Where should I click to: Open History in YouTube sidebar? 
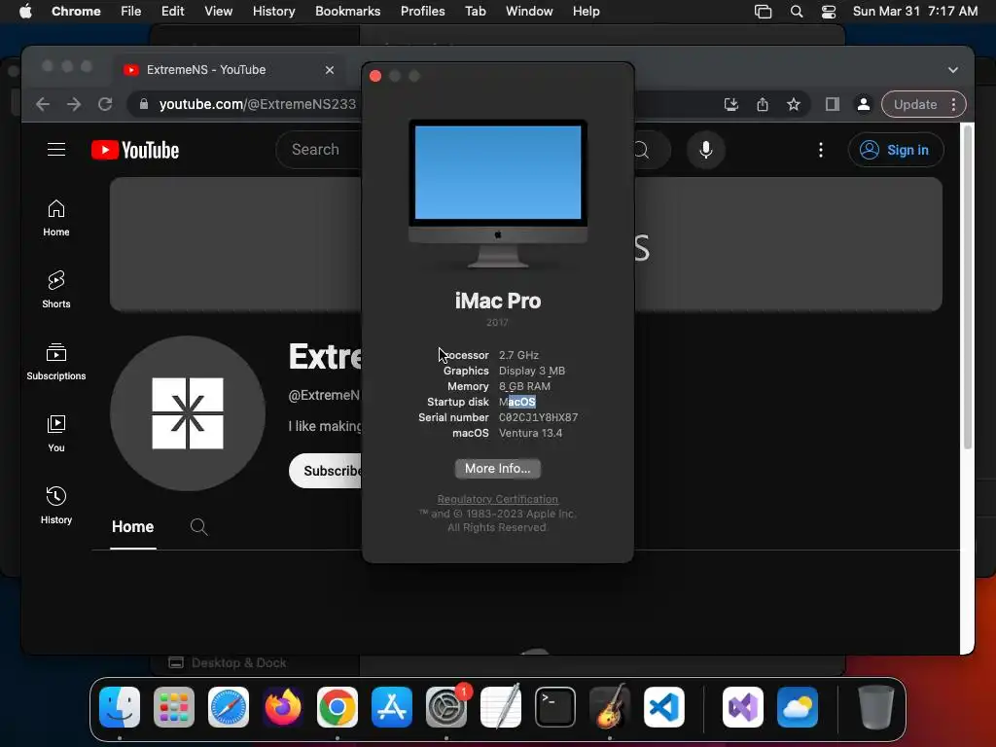click(56, 505)
